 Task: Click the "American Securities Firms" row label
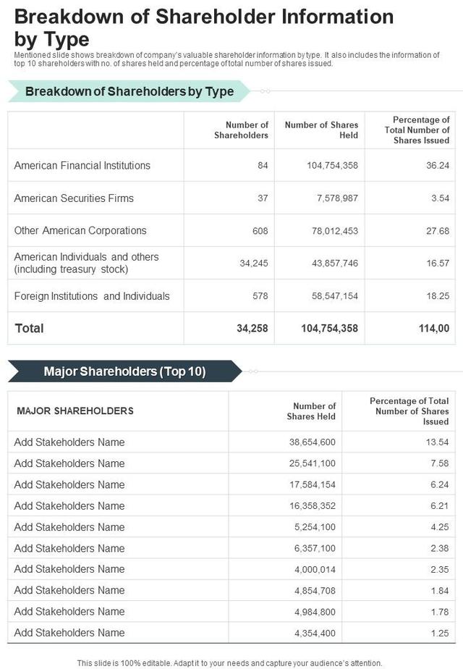click(74, 198)
